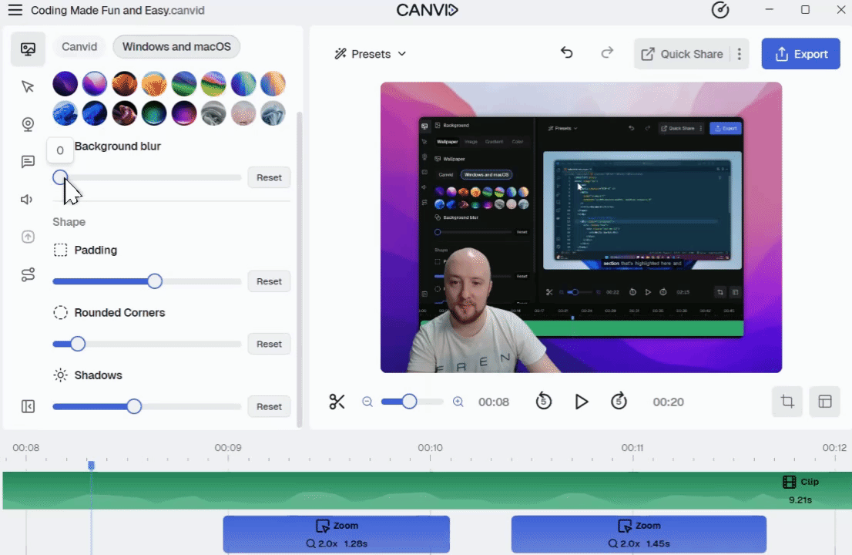Zoom in the timeline
The width and height of the screenshot is (852, 555).
pos(458,402)
